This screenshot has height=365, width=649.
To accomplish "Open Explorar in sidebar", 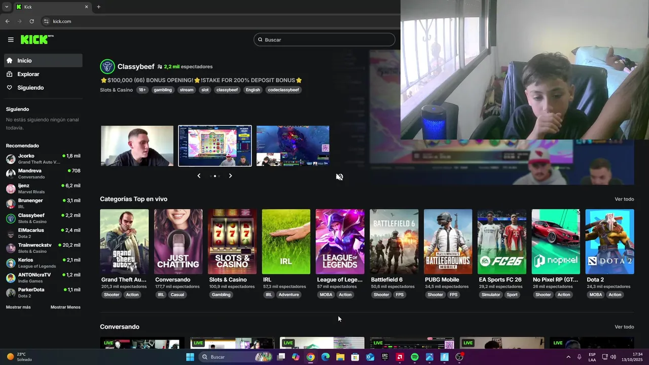I will click(43, 74).
